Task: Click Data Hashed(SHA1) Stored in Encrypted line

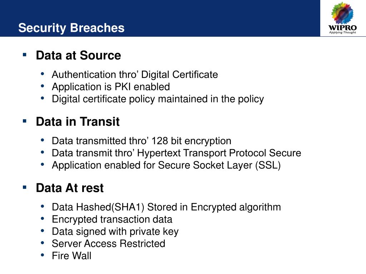Action: 166,207
